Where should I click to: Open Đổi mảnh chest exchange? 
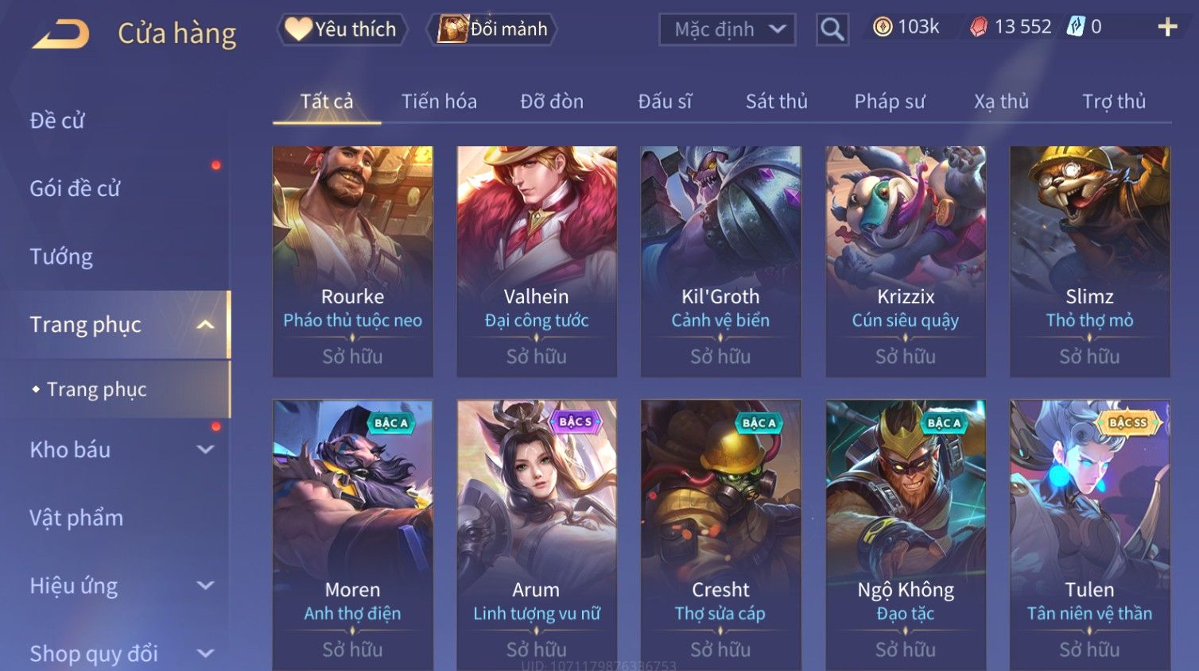(x=492, y=29)
